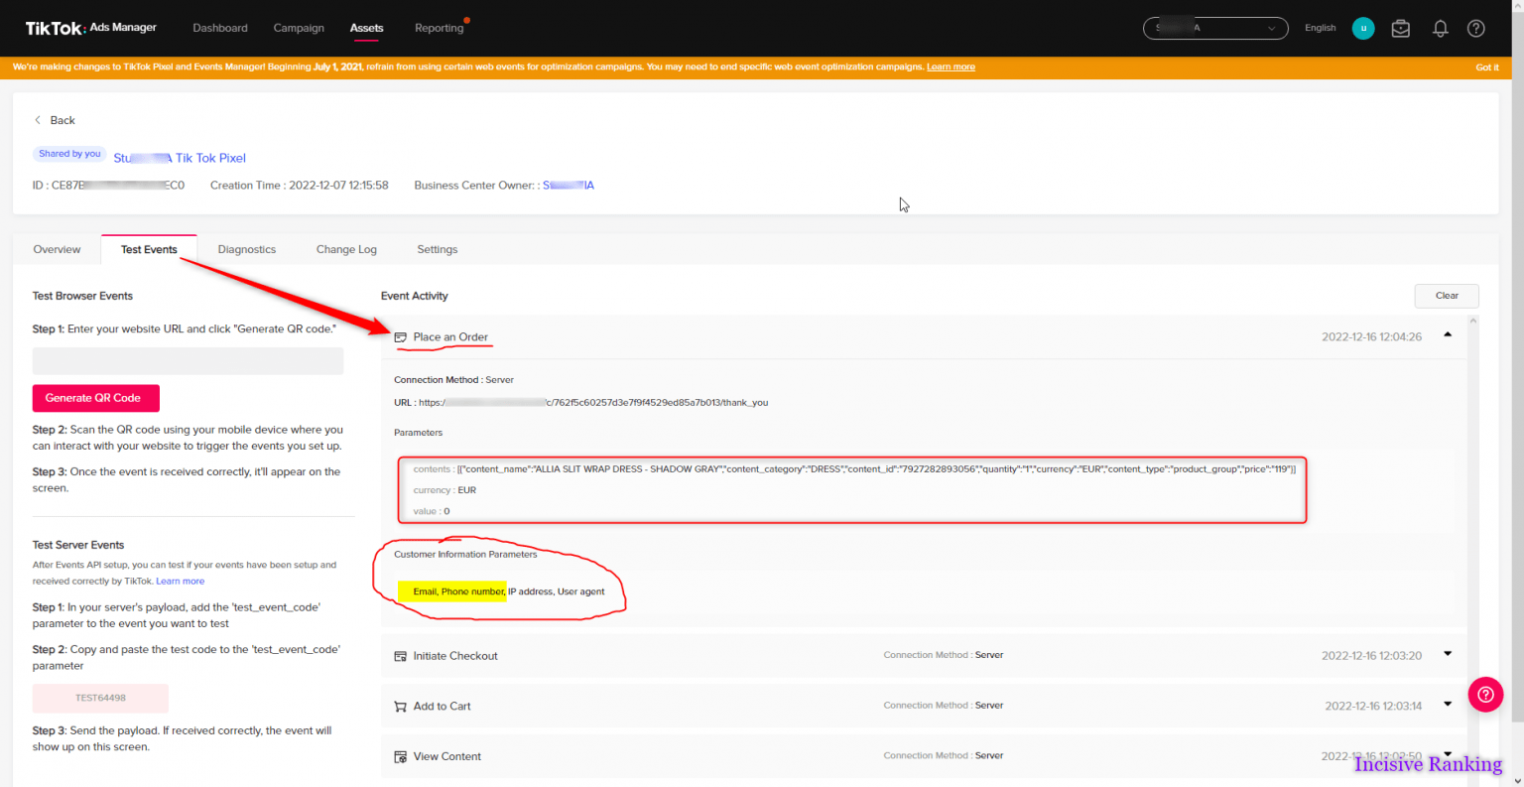Image resolution: width=1524 pixels, height=787 pixels.
Task: Clear the event activity list
Action: click(x=1446, y=296)
